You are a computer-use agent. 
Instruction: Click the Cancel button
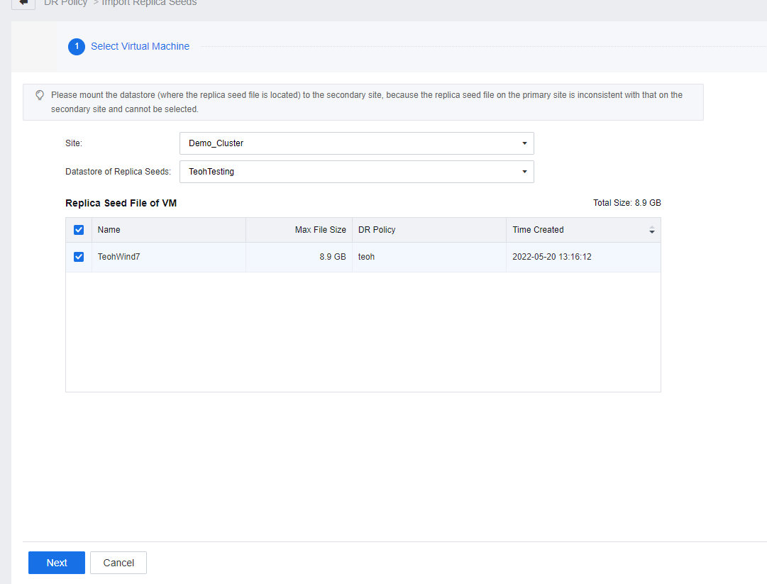click(118, 563)
